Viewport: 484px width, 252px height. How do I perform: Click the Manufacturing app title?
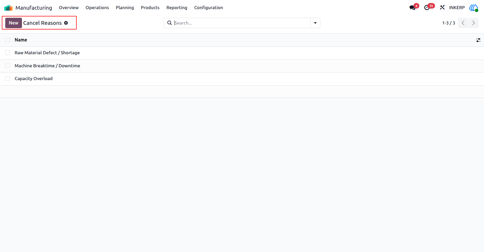[x=34, y=8]
